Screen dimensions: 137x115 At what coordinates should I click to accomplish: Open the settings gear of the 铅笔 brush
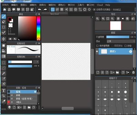click(x=35, y=92)
